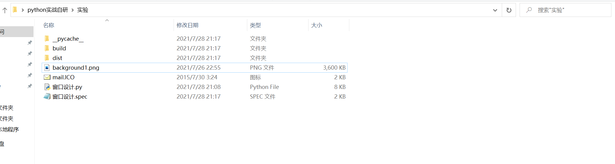
Task: Select the 窗口设计.py Python file icon
Action: (47, 87)
